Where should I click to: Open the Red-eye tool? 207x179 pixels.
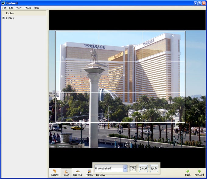pos(78,173)
